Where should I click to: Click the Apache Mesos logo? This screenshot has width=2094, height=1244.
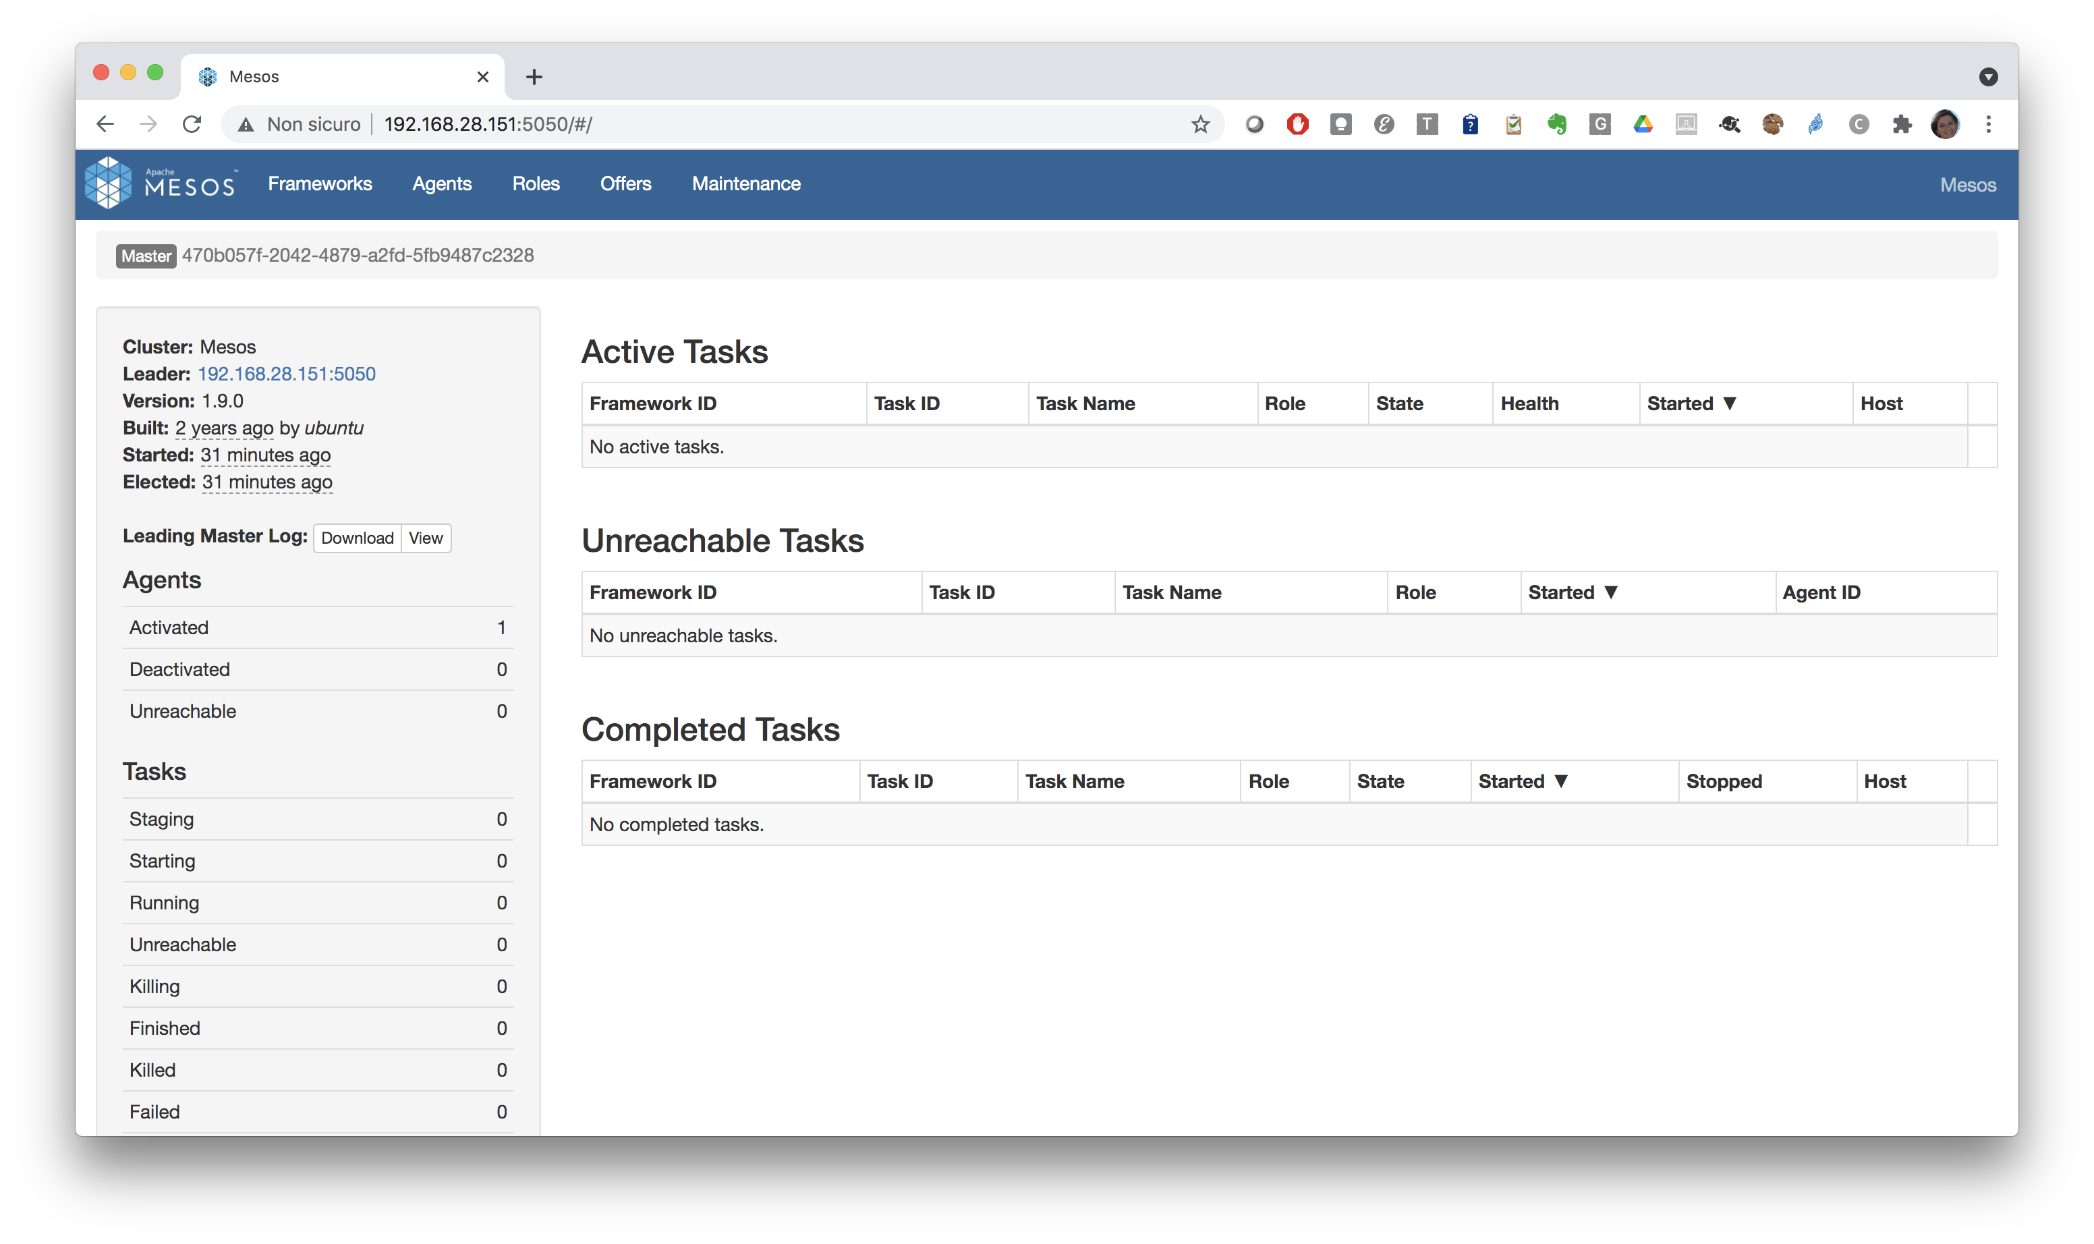pos(160,183)
